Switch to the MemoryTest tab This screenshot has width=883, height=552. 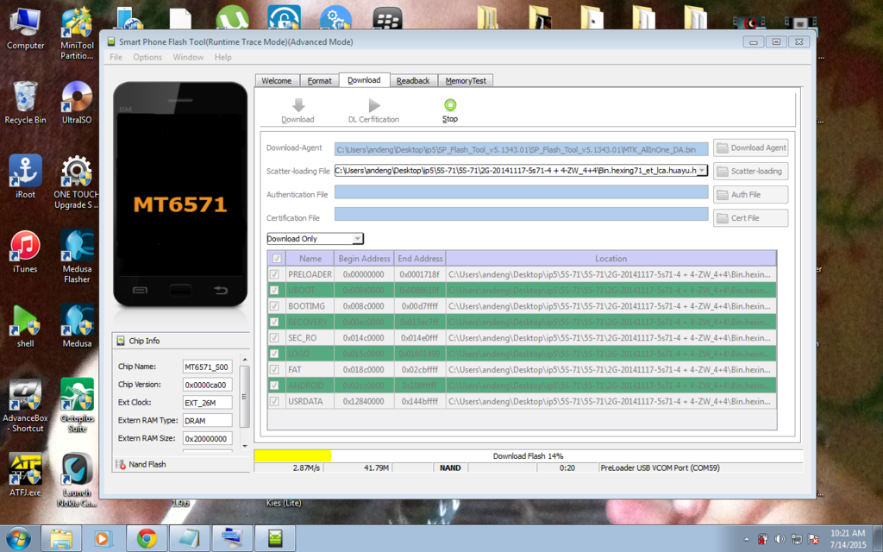tap(466, 80)
